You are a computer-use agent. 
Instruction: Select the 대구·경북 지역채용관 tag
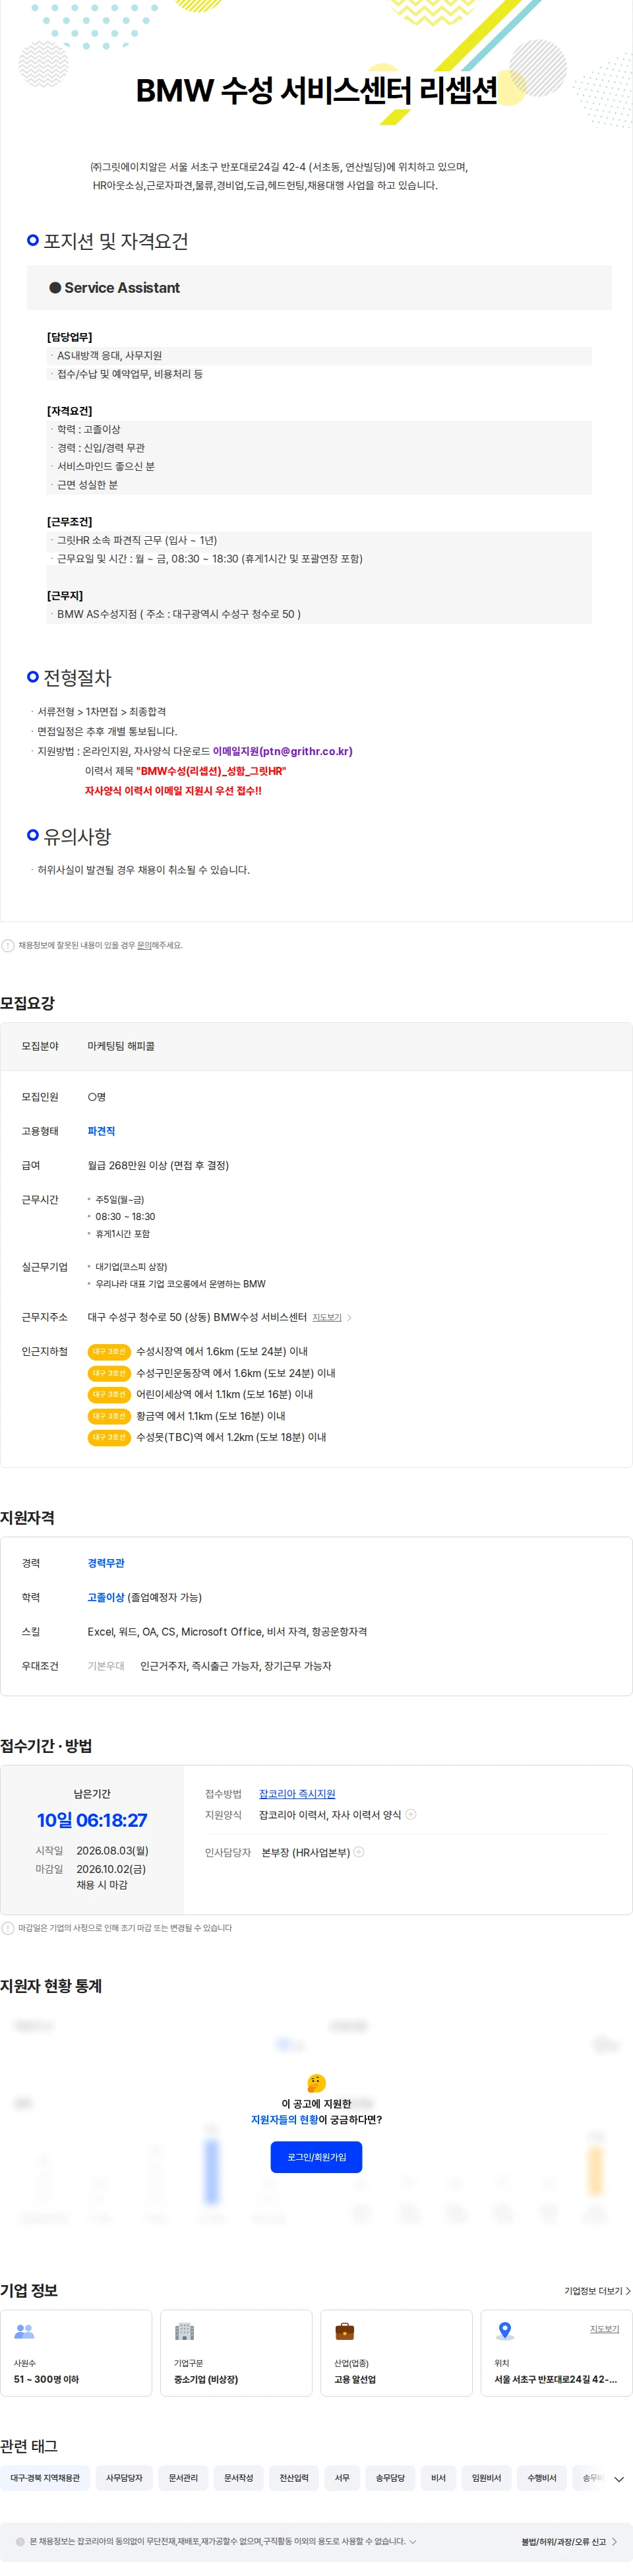[x=45, y=2478]
